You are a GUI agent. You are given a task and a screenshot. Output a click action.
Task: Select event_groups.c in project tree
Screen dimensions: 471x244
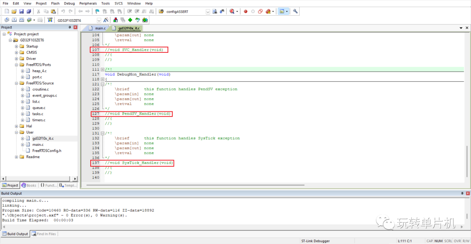(x=44, y=96)
